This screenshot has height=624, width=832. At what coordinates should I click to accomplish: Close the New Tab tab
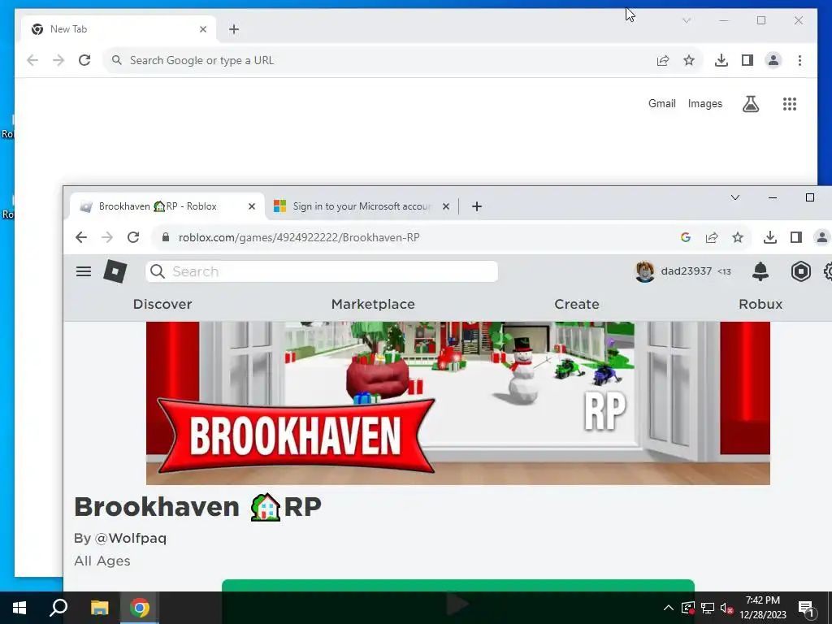click(x=202, y=29)
